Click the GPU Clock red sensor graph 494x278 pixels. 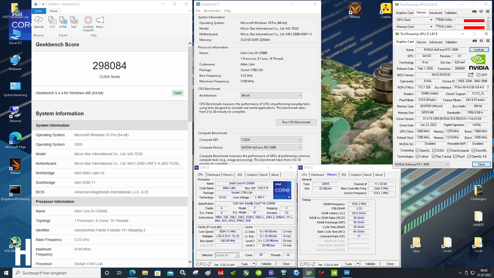pyautogui.click(x=470, y=20)
